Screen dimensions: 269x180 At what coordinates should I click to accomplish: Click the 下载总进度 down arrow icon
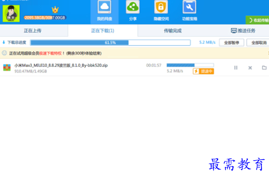tap(4, 42)
